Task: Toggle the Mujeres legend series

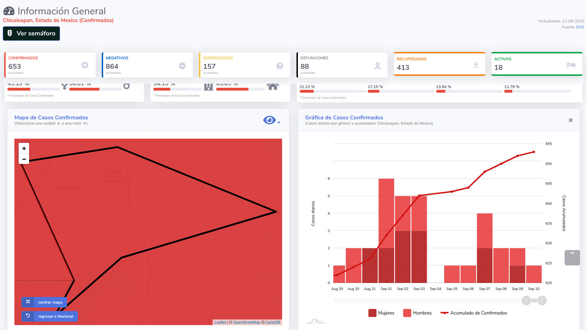Action: [x=381, y=313]
